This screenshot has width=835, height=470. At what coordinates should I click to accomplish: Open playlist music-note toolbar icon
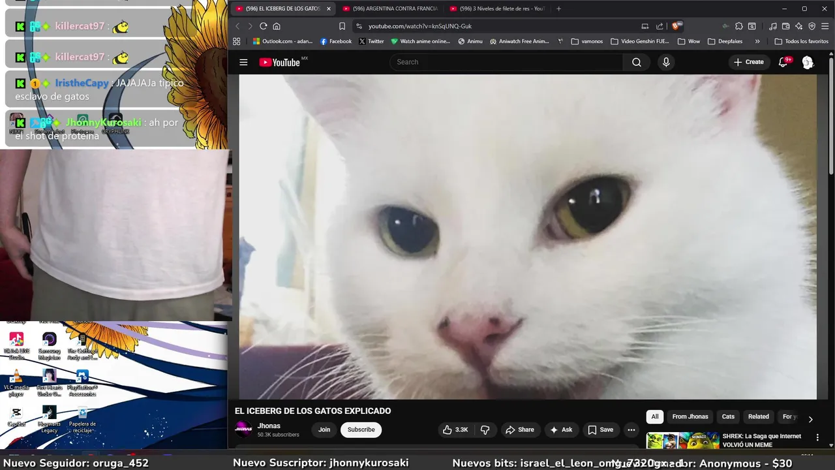coord(773,26)
